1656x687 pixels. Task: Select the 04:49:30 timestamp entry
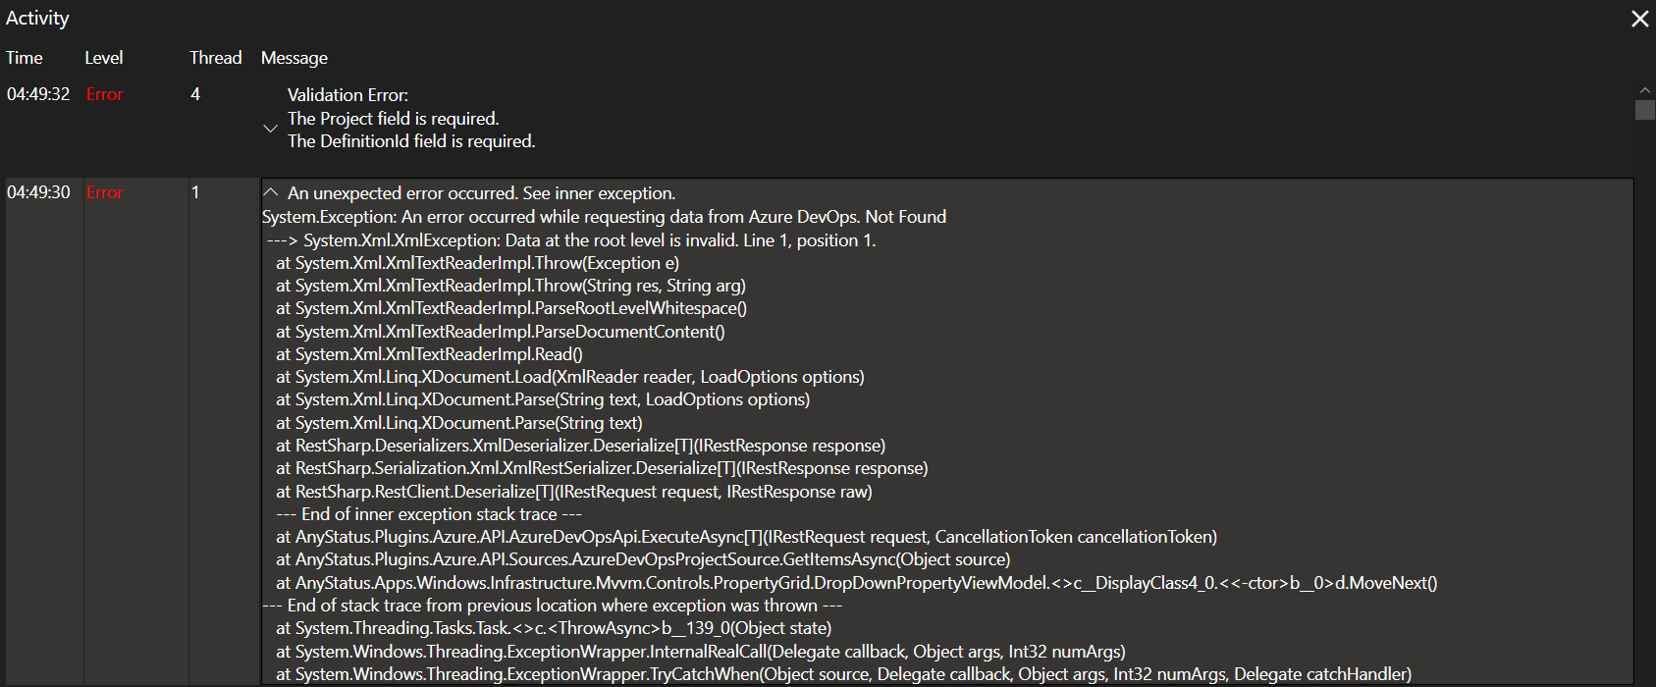point(38,191)
